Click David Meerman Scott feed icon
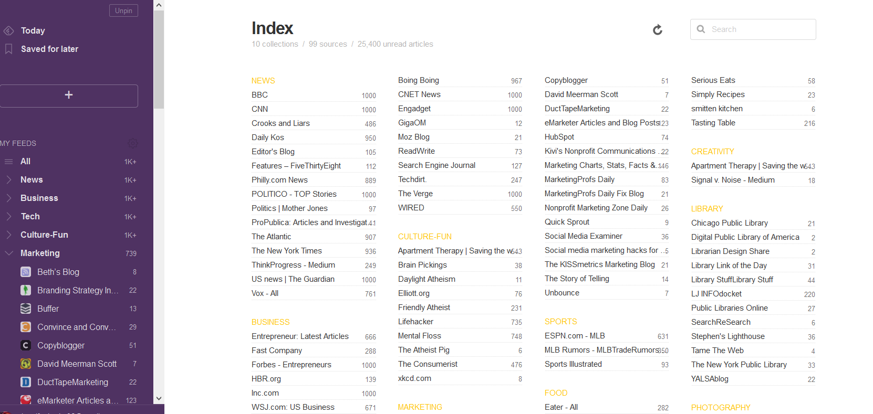Screen dimensions: 873x414 [x=25, y=364]
